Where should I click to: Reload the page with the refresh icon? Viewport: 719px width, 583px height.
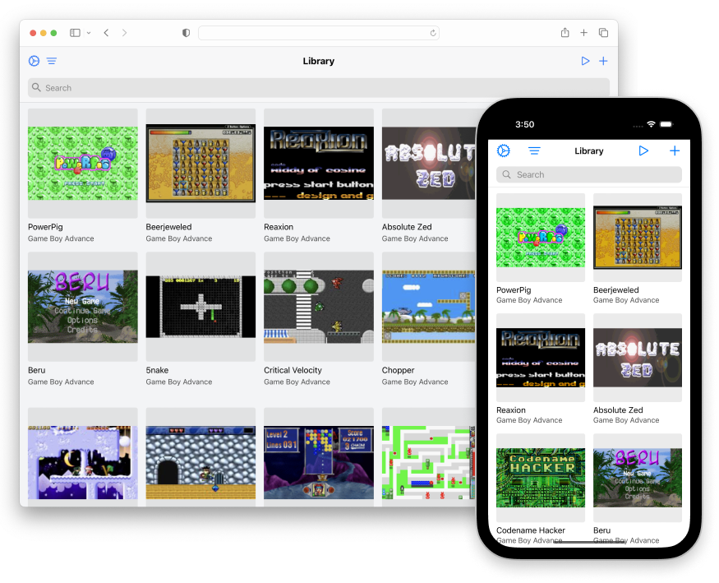coord(433,33)
